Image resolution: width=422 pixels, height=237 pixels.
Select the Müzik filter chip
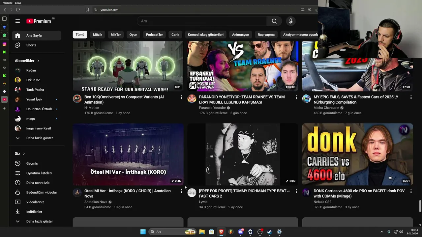(97, 35)
